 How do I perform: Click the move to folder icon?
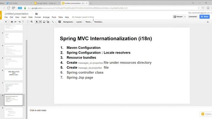coord(36,14)
